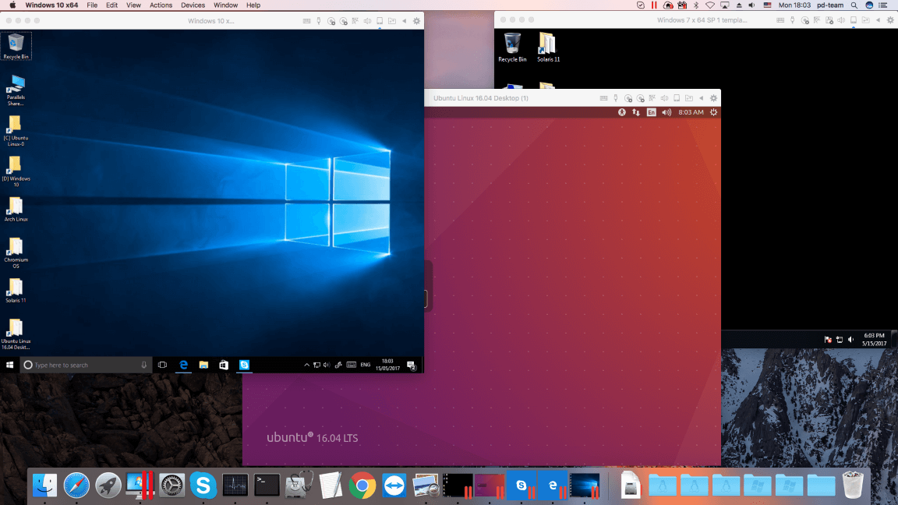Open Recycle Bin on Windows 10 desktop
898x505 pixels.
pyautogui.click(x=16, y=46)
